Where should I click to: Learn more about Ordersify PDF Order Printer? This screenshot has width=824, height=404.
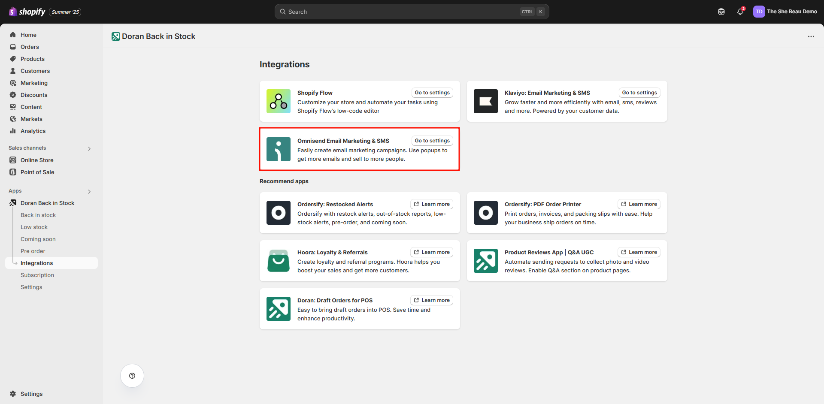click(639, 204)
